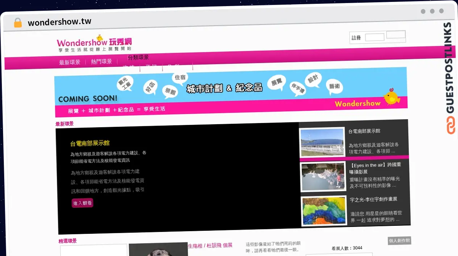
Task: Click the 設計 speech bubble
Action: pos(313,79)
